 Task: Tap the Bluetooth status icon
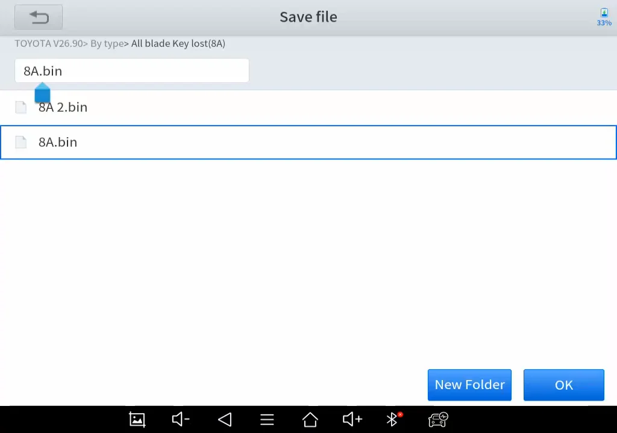pos(394,419)
